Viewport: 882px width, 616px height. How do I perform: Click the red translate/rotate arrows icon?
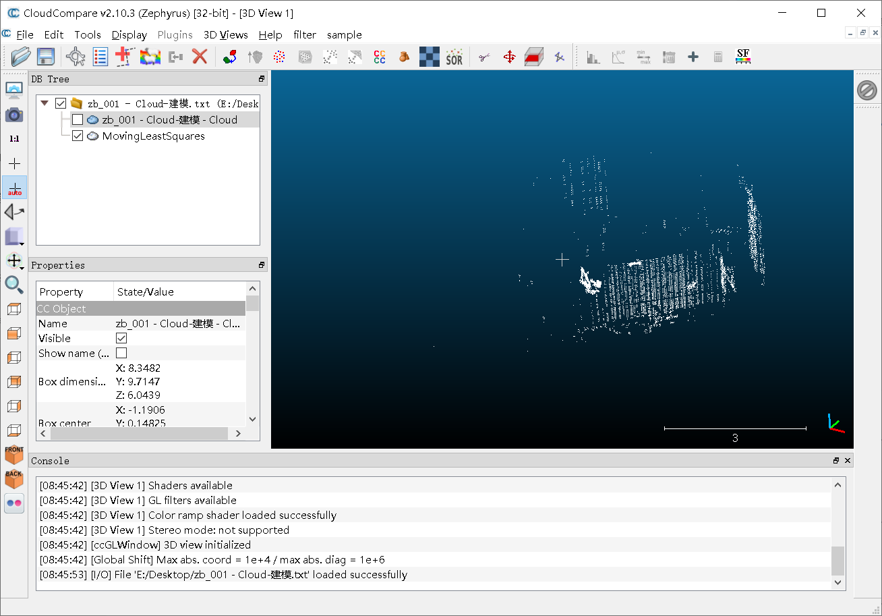coord(509,57)
